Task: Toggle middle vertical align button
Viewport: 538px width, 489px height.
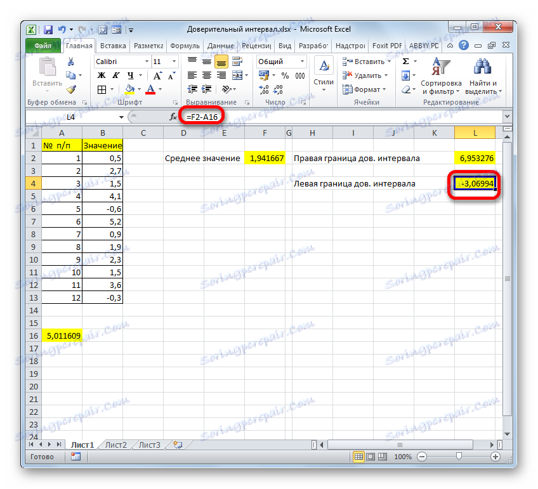Action: (x=207, y=62)
